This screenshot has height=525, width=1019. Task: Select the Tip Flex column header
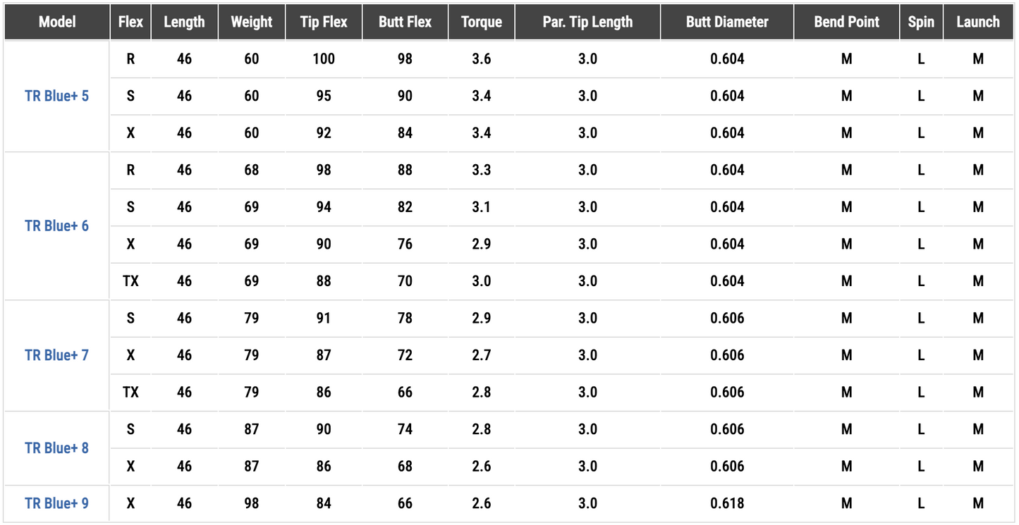[x=324, y=22]
